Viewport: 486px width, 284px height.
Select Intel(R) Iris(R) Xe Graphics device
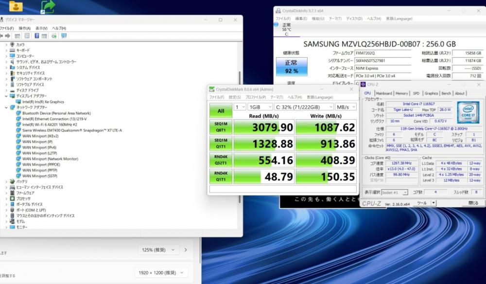pos(43,102)
